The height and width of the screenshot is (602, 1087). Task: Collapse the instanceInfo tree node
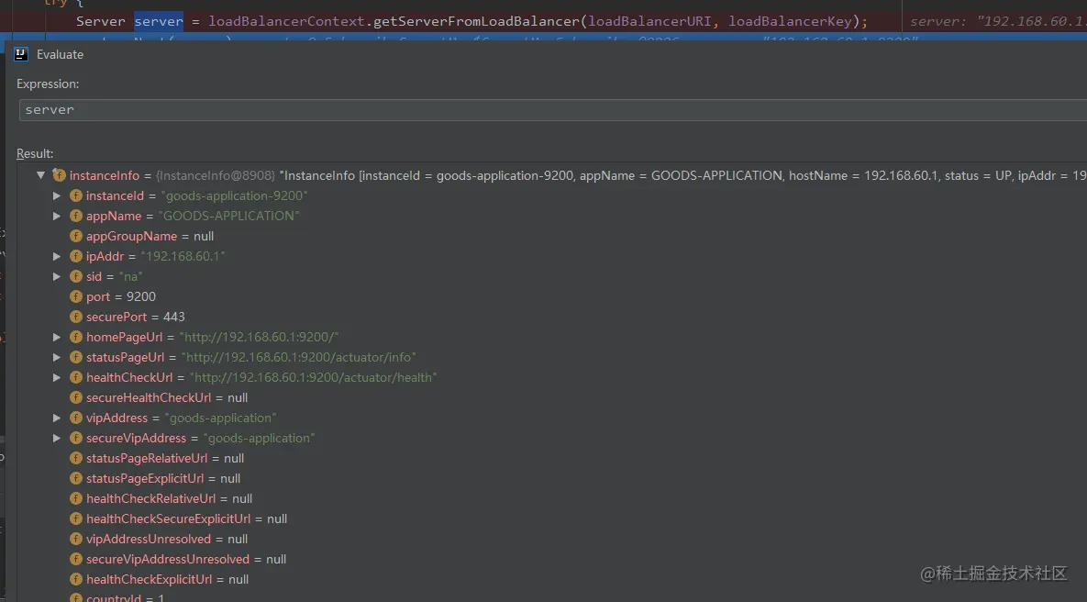(x=41, y=175)
